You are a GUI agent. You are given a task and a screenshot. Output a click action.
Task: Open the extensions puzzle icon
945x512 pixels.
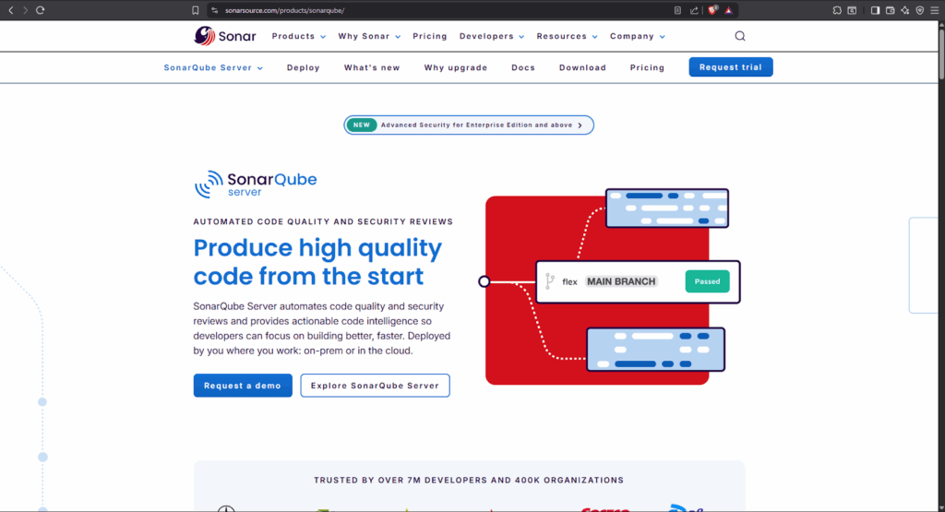click(837, 10)
